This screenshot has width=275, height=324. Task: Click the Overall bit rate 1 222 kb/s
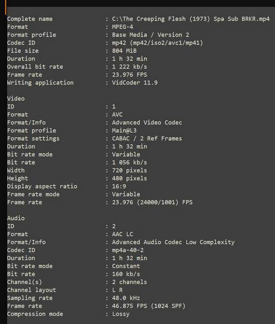coord(129,67)
